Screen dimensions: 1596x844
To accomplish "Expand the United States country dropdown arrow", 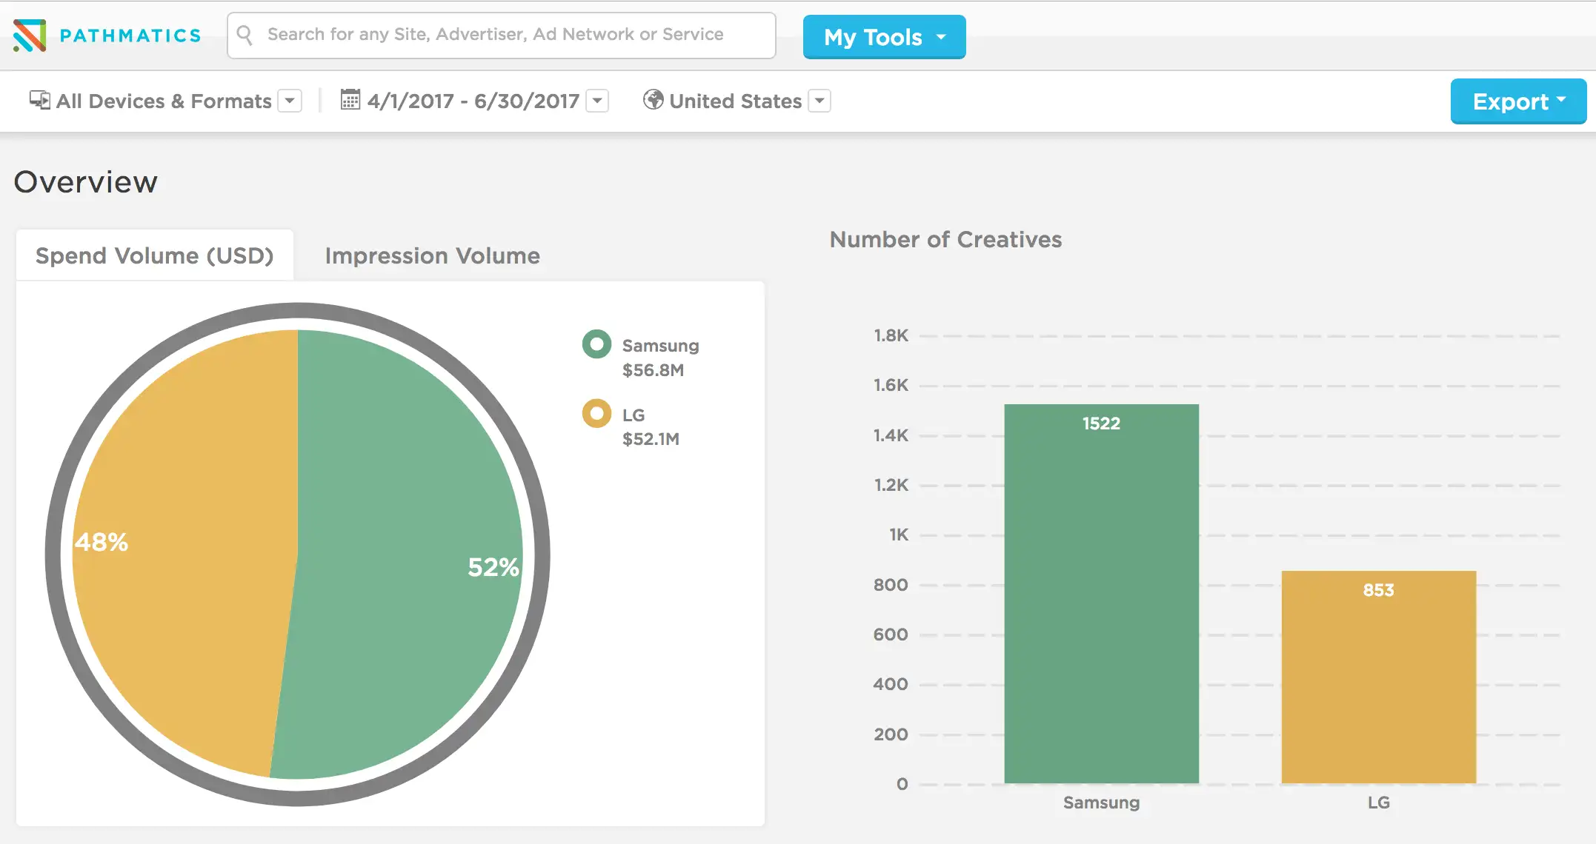I will coord(819,101).
